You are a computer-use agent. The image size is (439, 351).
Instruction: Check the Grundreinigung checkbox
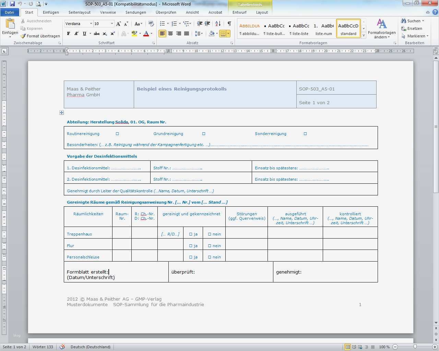coord(204,134)
